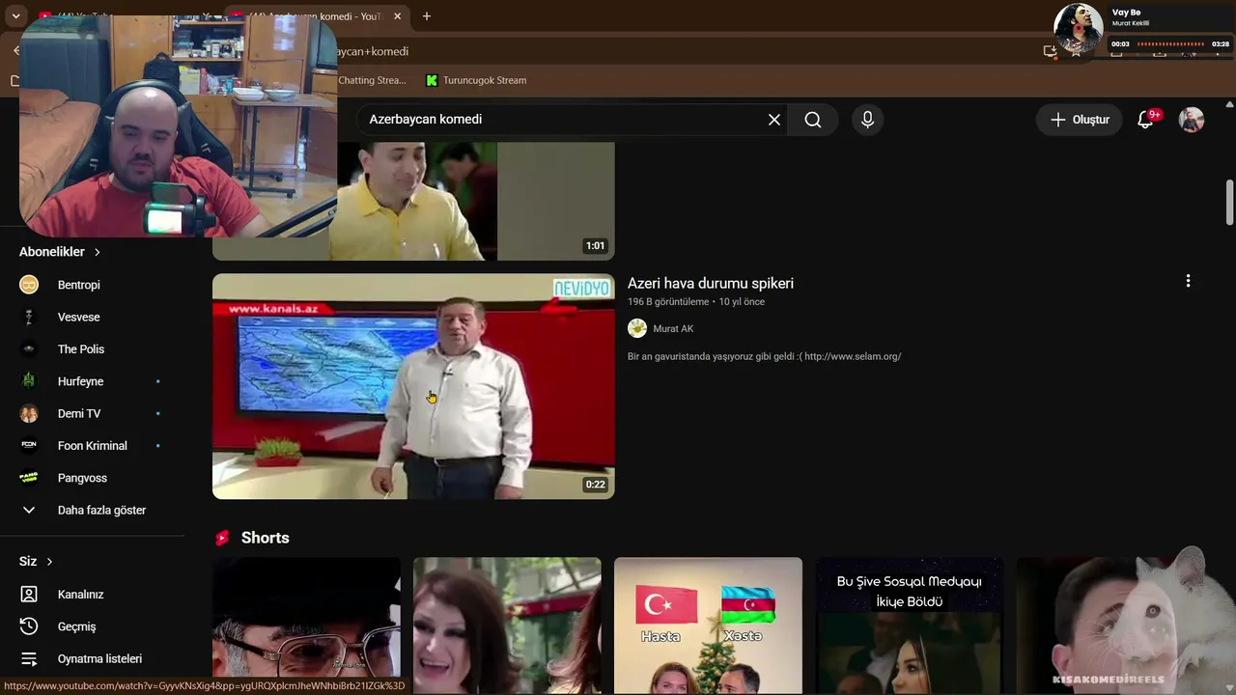Open a new browser tab
The height and width of the screenshot is (695, 1236).
427,16
